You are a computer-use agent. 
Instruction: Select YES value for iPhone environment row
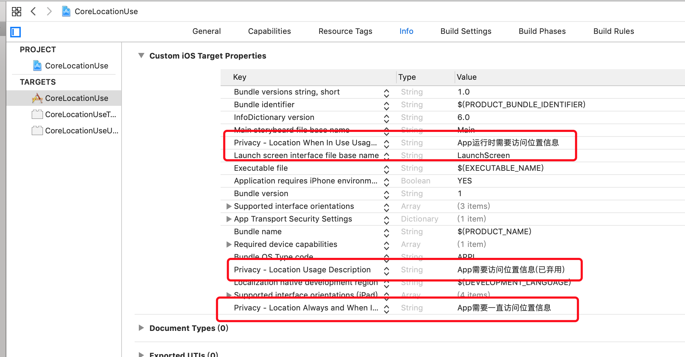coord(464,181)
